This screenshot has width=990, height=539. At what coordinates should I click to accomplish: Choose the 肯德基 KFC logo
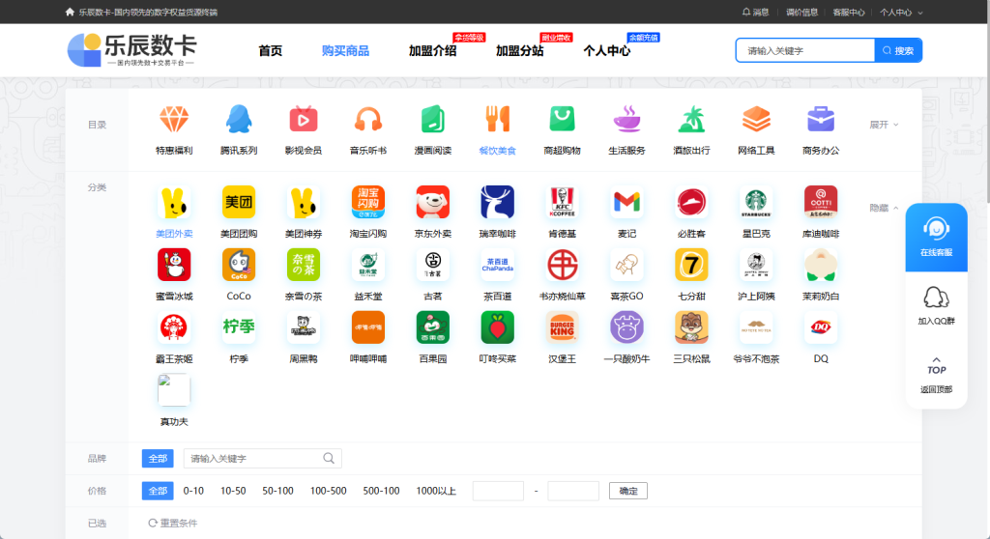[562, 202]
